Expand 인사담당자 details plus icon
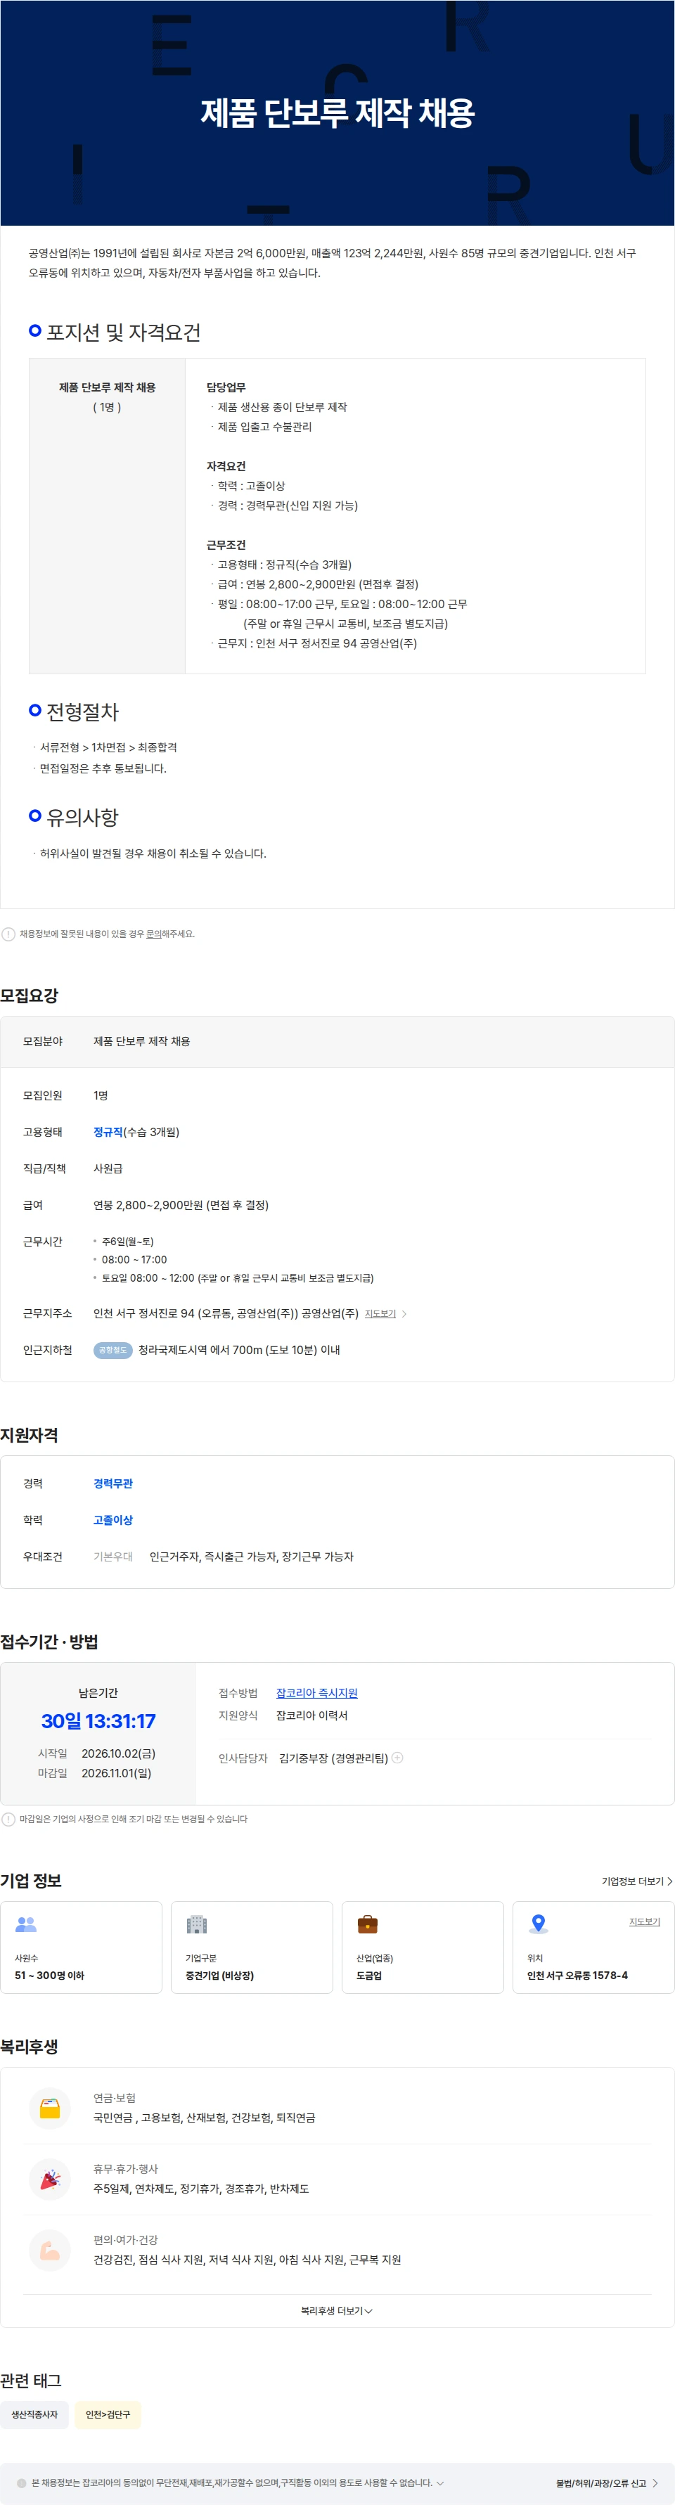 397,1757
